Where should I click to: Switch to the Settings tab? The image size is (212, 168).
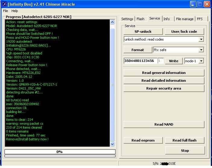[x=127, y=19]
